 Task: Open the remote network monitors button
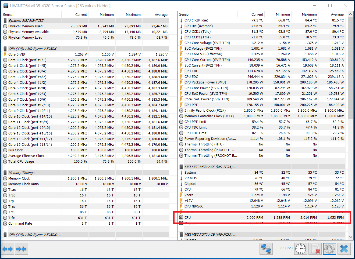pyautogui.click(x=266, y=249)
